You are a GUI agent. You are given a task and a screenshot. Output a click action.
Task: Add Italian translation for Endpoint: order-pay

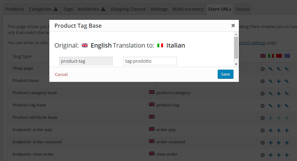(x=271, y=130)
